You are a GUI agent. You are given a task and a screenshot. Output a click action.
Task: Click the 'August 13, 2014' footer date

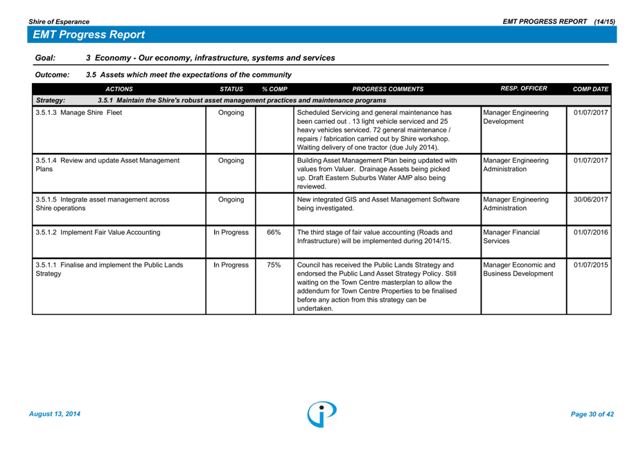point(55,414)
